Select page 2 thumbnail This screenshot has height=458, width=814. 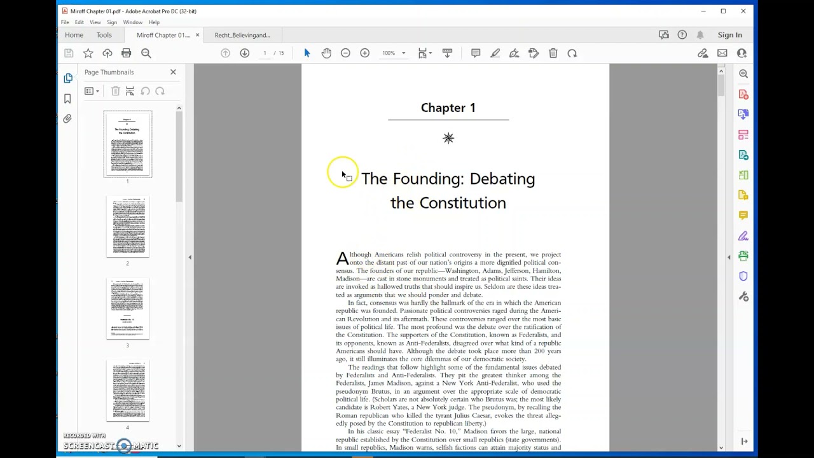[x=128, y=227]
